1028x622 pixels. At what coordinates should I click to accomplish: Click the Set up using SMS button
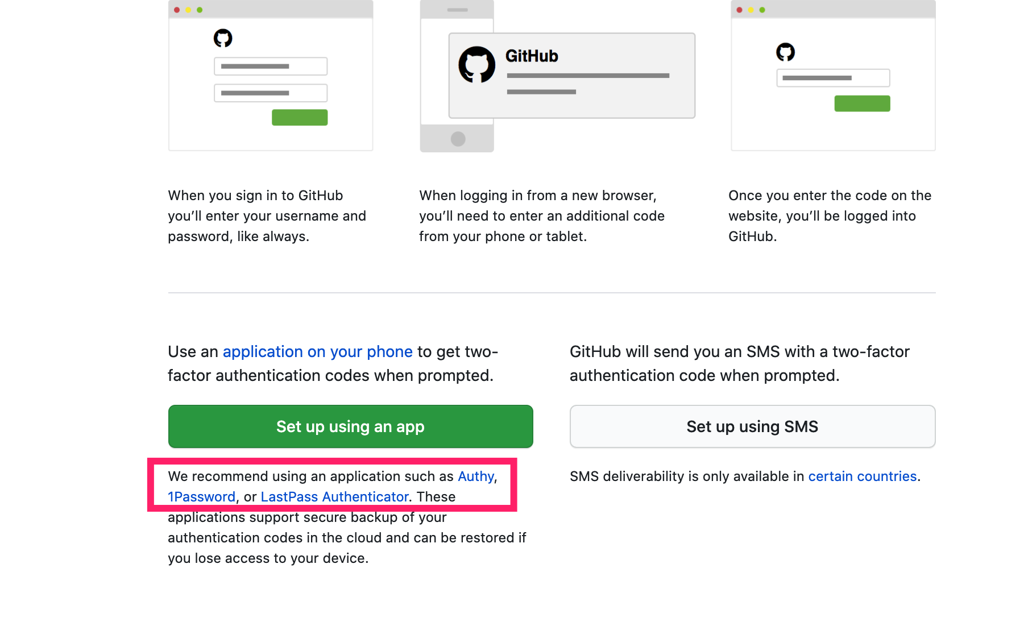[x=753, y=426]
